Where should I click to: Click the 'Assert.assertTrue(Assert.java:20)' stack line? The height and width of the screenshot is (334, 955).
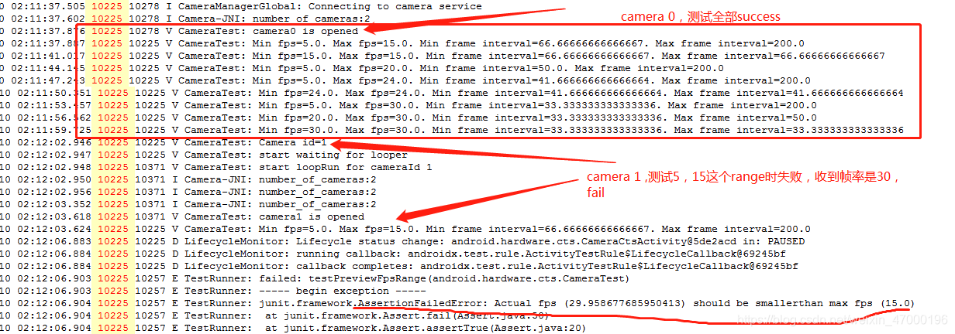click(x=294, y=328)
